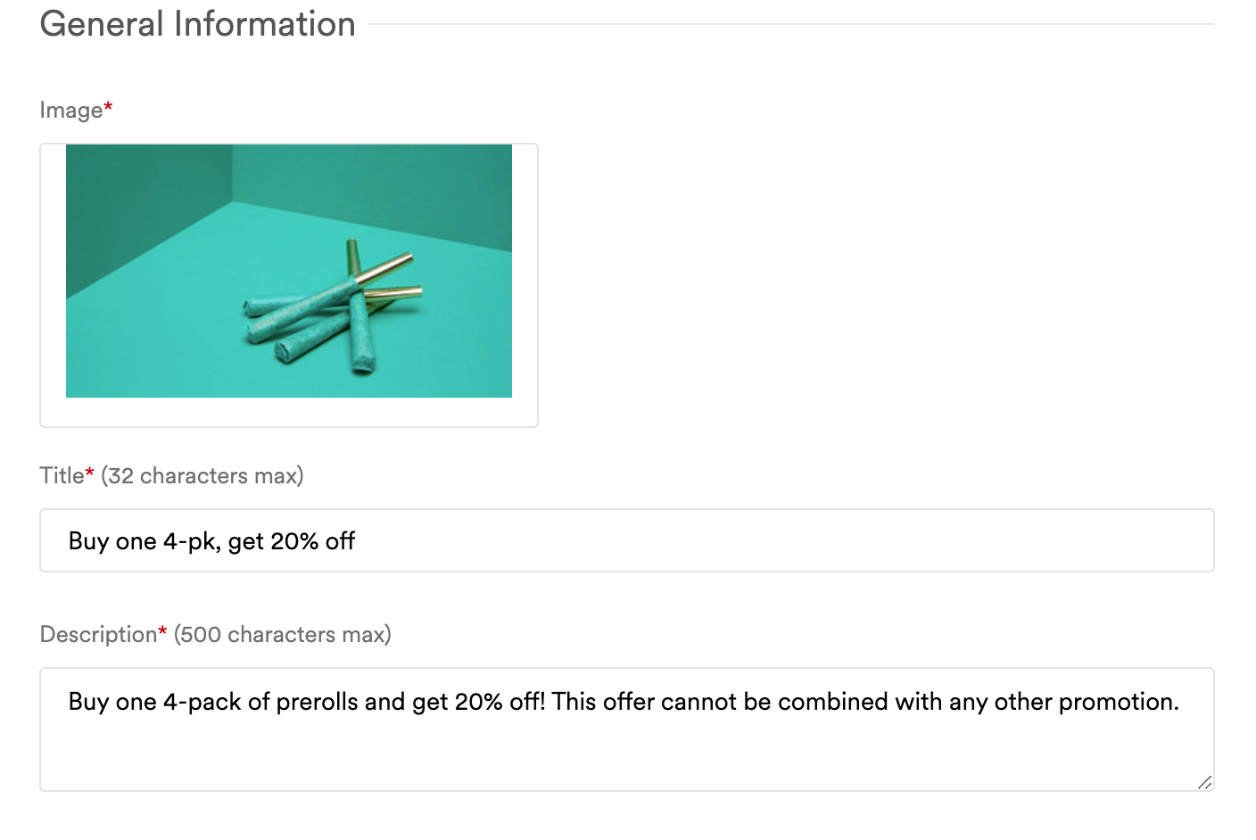Click the '(32 characters max)' hint text
The height and width of the screenshot is (840, 1256).
point(202,475)
